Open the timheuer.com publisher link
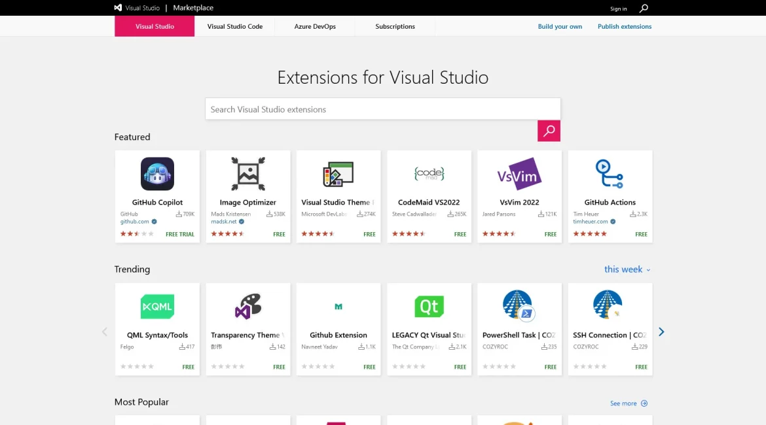 [x=591, y=222]
